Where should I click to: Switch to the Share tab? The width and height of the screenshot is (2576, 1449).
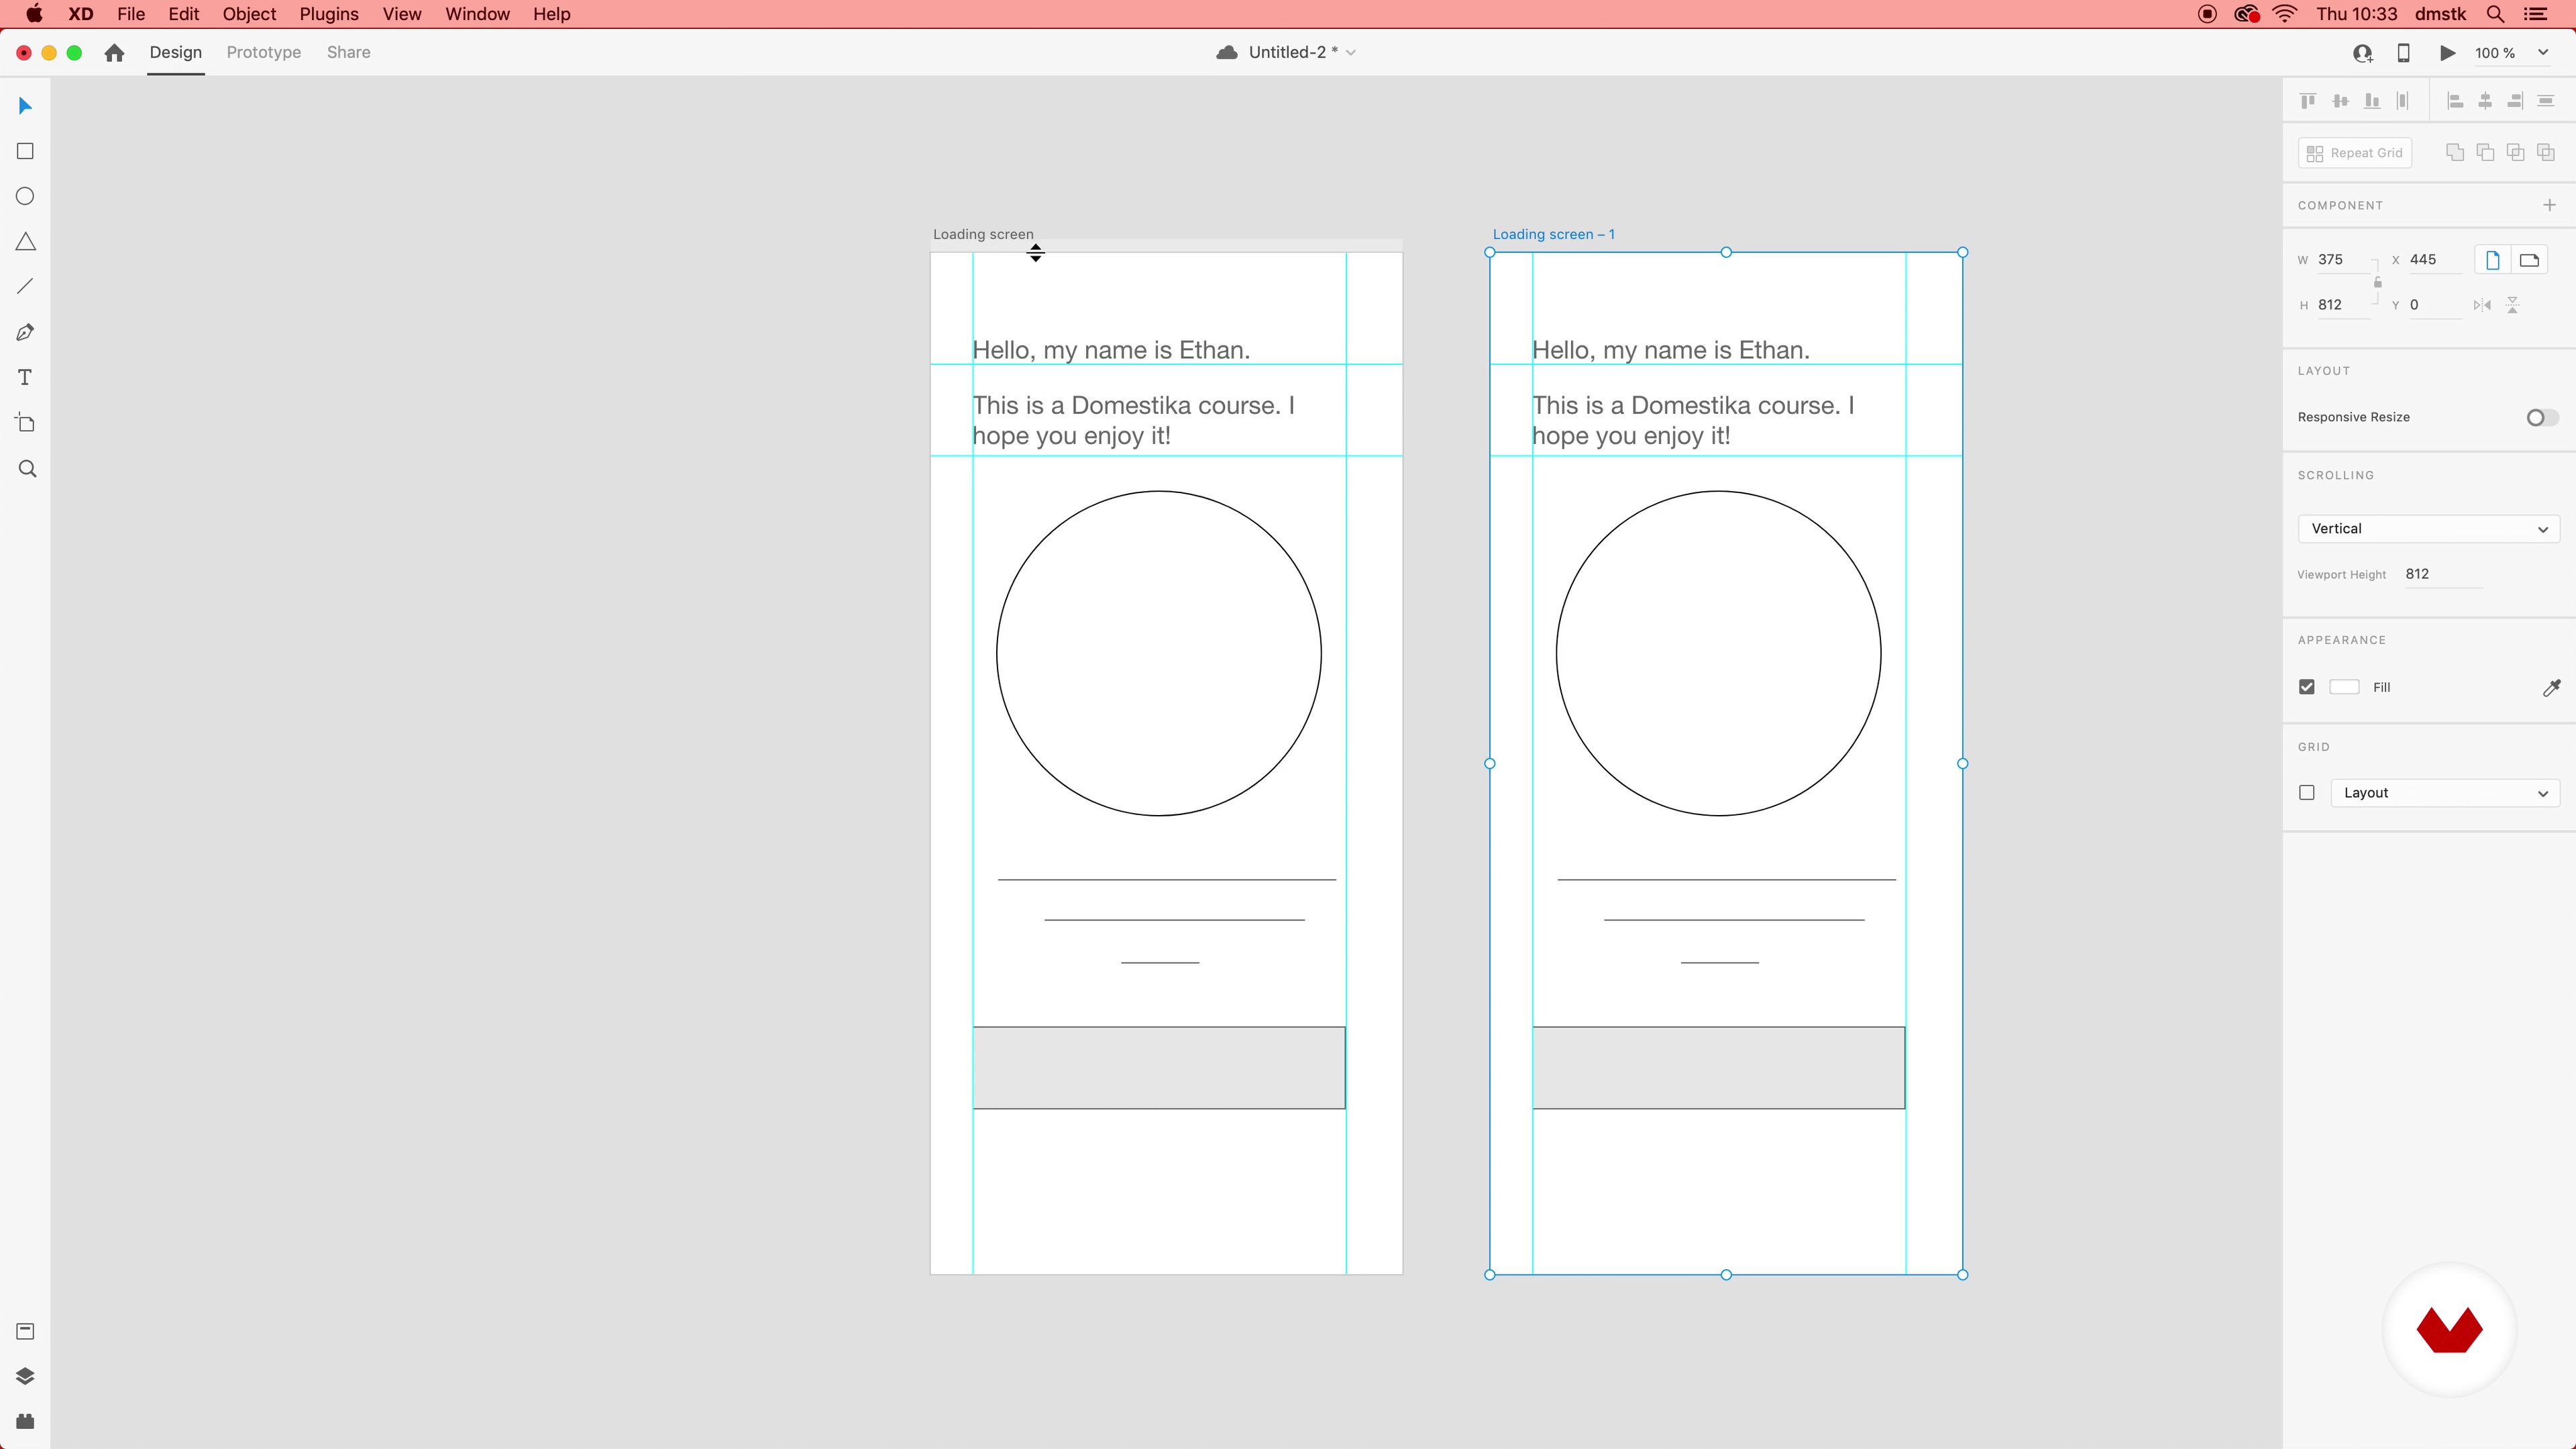(x=348, y=52)
